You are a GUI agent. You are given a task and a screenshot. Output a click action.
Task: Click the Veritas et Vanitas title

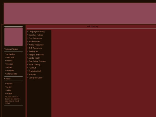(11, 49)
